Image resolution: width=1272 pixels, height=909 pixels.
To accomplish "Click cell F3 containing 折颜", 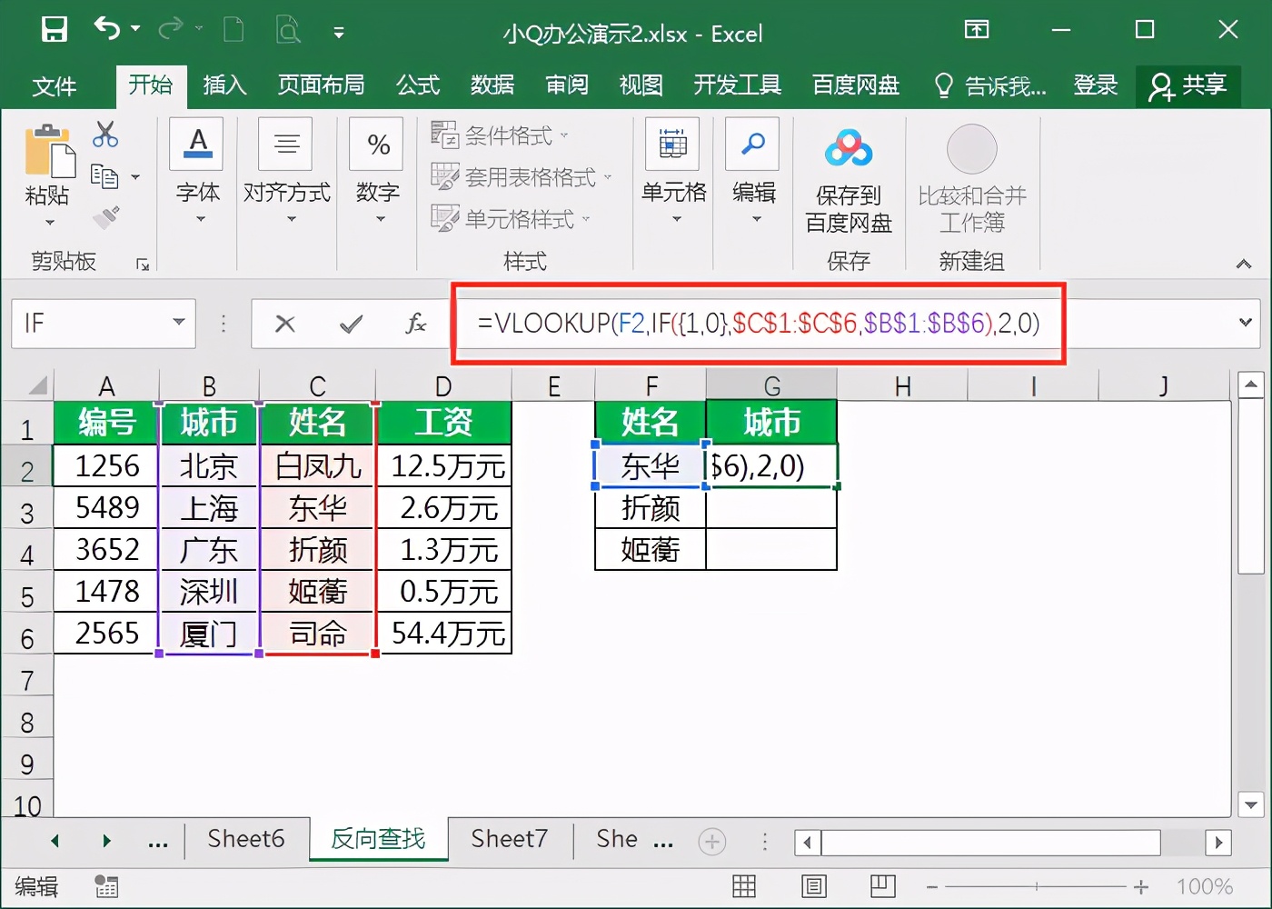I will pos(651,508).
